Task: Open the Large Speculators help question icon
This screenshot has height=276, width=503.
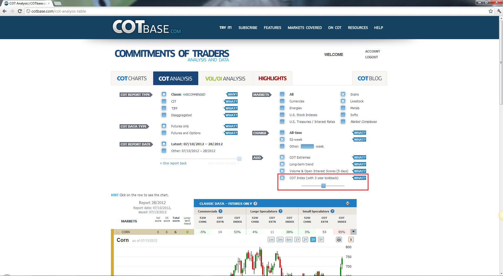Action: tap(281, 211)
